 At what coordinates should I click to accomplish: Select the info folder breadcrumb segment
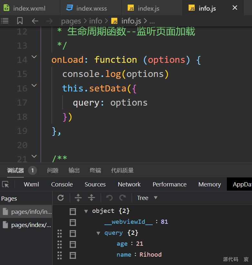pos(96,21)
